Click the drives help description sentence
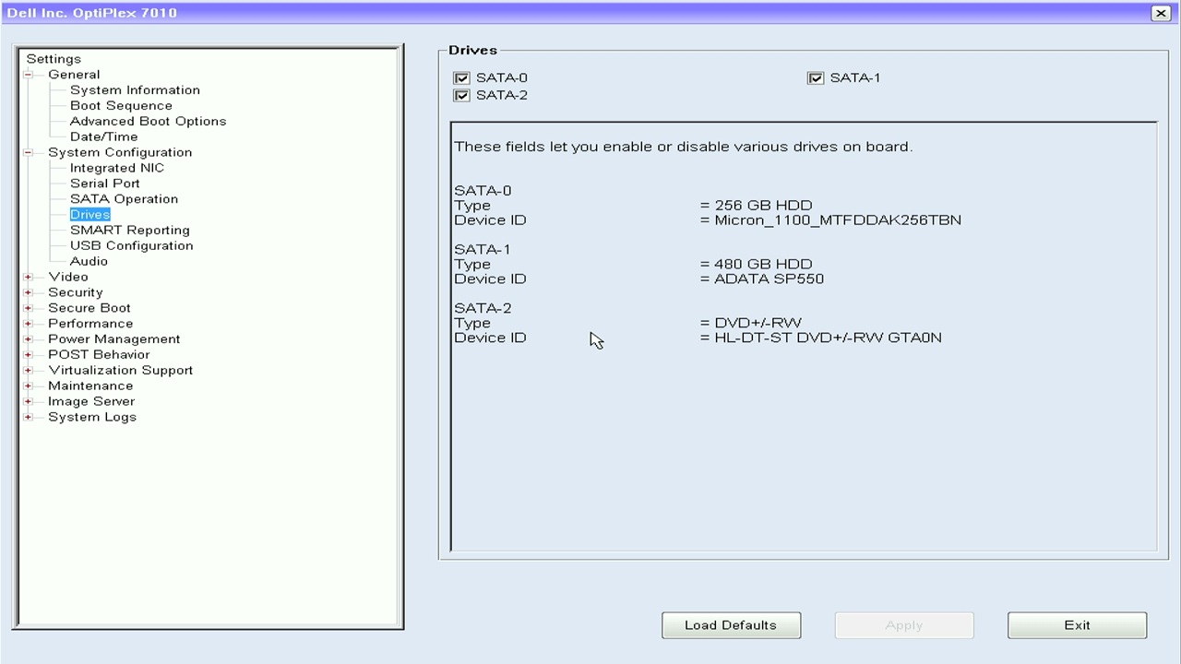This screenshot has width=1181, height=664. (x=683, y=147)
